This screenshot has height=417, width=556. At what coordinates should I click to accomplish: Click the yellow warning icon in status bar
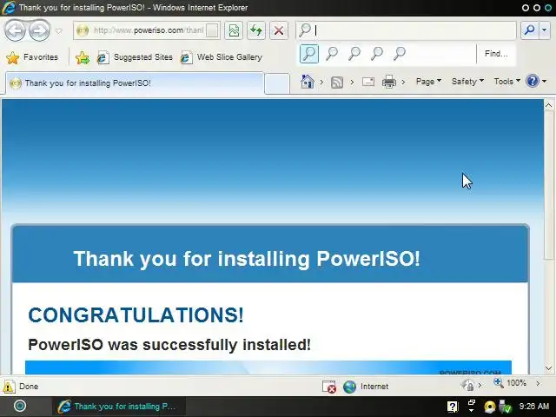9,387
